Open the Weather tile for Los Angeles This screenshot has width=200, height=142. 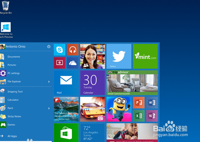click(x=93, y=132)
